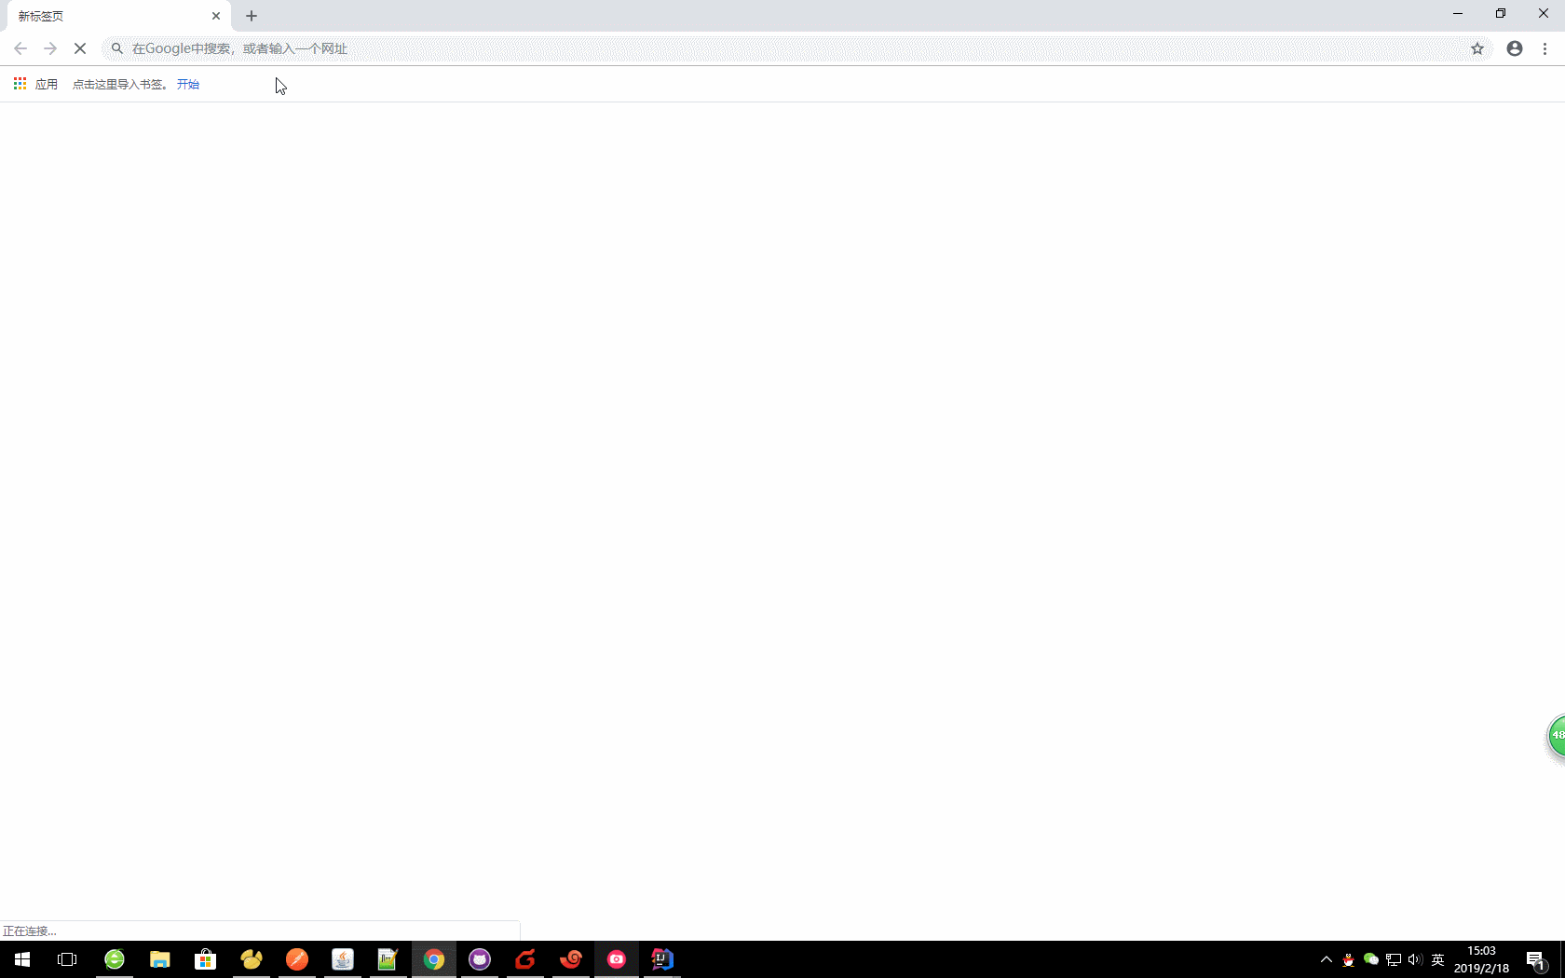
Task: Open QQ penguin tray icon
Action: coord(1348,959)
